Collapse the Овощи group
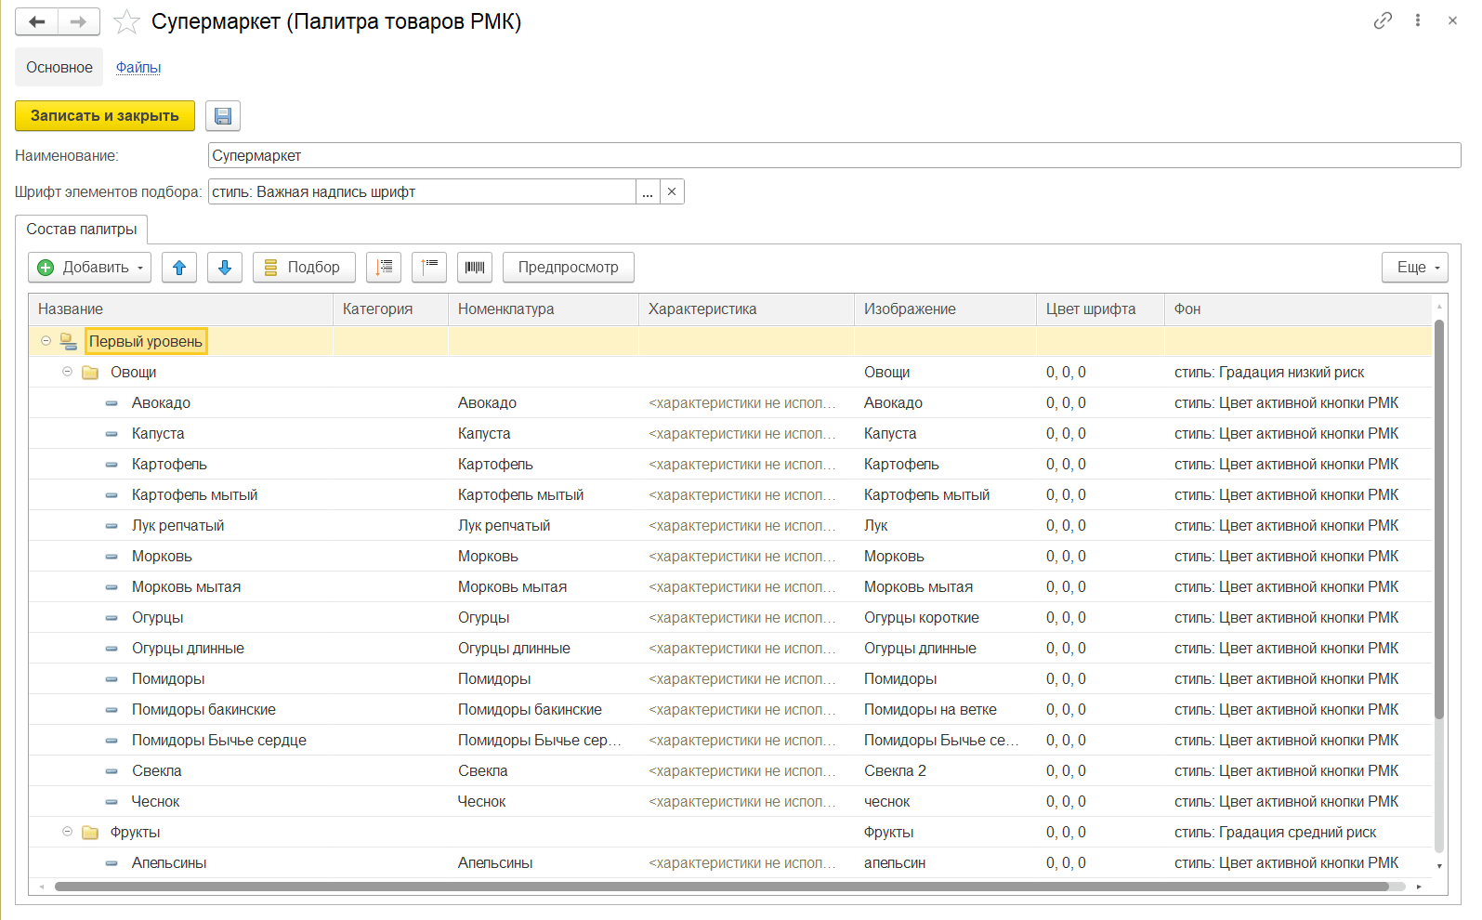This screenshot has height=920, width=1482. (67, 372)
